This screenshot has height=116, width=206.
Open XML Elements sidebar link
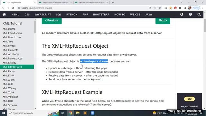coord(10,50)
